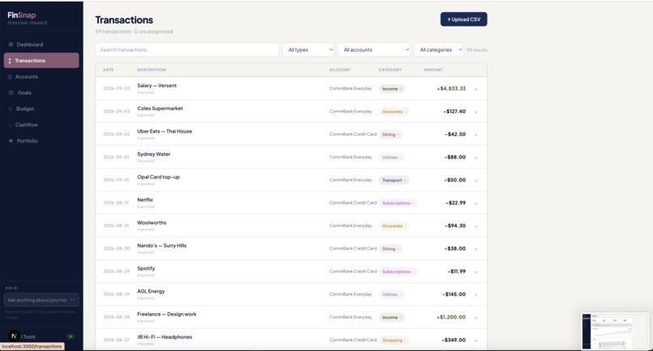
Task: Click the +$4,833.33 amount
Action: tap(451, 89)
